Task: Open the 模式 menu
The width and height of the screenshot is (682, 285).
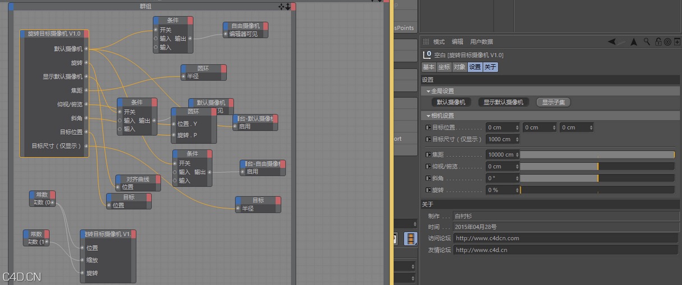Action: coord(439,42)
